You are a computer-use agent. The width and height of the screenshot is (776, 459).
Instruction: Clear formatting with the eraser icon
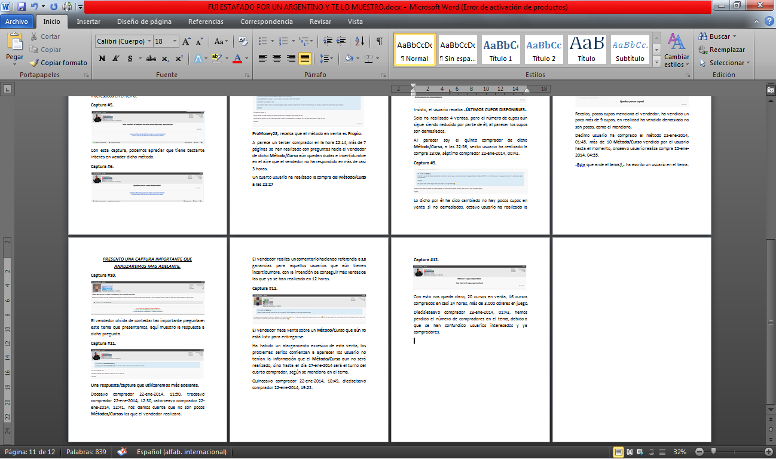[x=243, y=41]
